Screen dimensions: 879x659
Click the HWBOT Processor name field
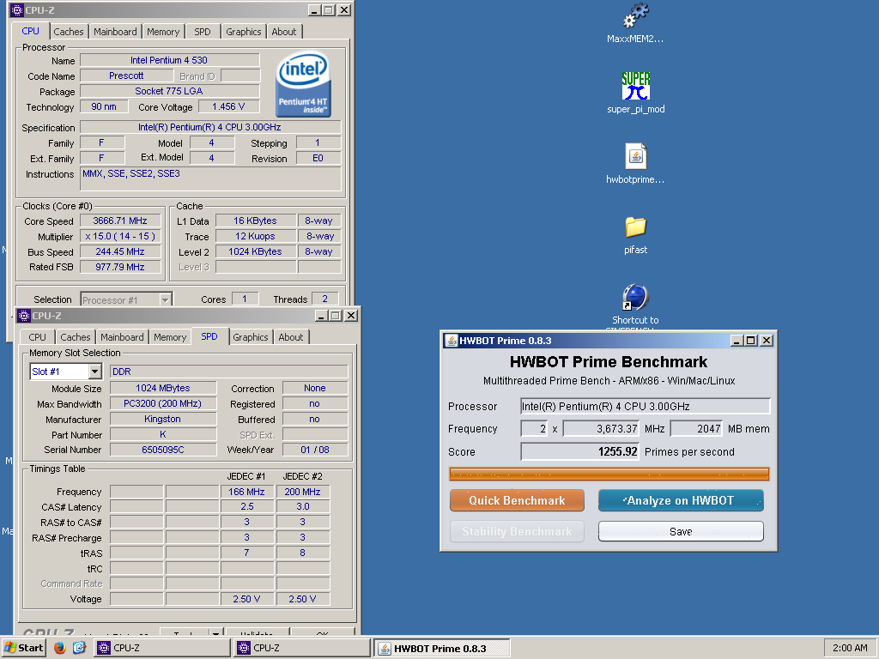pyautogui.click(x=646, y=406)
